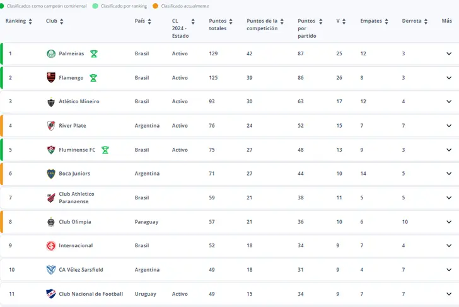Click the Boca Juniors club crest
The width and height of the screenshot is (459, 307).
click(51, 174)
